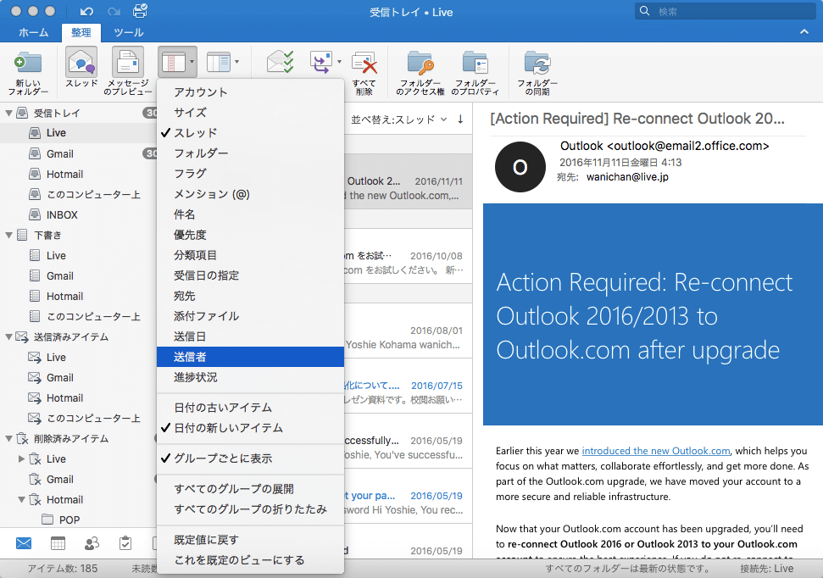Open フォルダーのアクセス権 folder permissions
This screenshot has width=823, height=578.
pos(420,72)
